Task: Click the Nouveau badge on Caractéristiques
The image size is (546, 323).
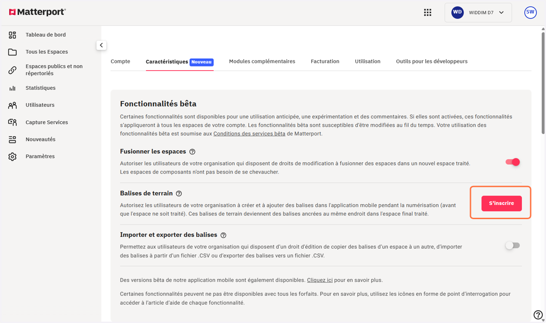Action: coord(202,62)
